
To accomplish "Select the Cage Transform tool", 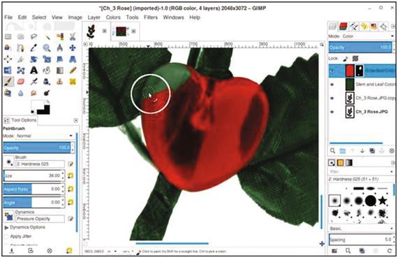I will (20, 71).
